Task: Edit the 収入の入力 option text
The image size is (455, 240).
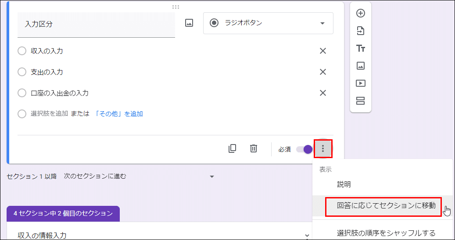Action: click(x=47, y=51)
